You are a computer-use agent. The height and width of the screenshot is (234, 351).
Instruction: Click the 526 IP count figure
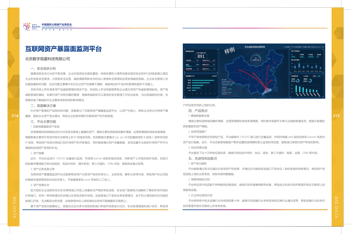[x=293, y=57]
